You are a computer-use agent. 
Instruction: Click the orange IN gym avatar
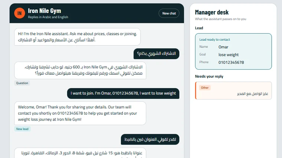(19, 13)
